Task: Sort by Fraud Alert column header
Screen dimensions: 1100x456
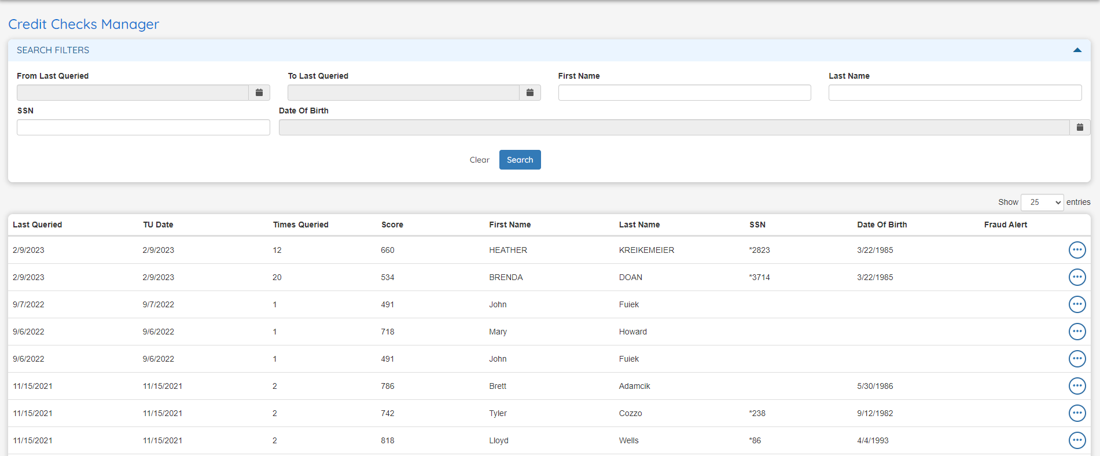Action: [x=1006, y=225]
